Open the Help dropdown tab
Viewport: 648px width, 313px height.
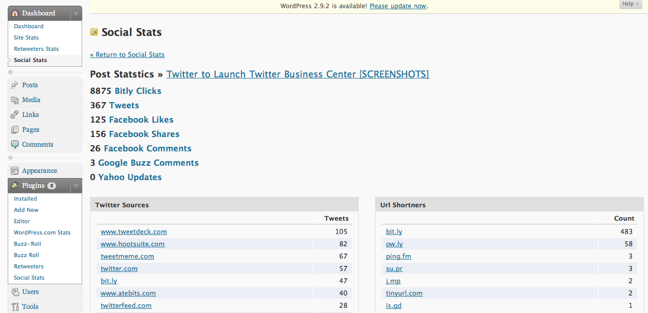pyautogui.click(x=631, y=4)
